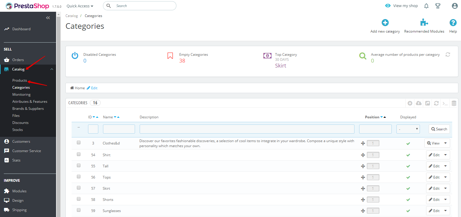461x217 pixels.
Task: Check the Sunglasses row checkbox
Action: coord(79,210)
